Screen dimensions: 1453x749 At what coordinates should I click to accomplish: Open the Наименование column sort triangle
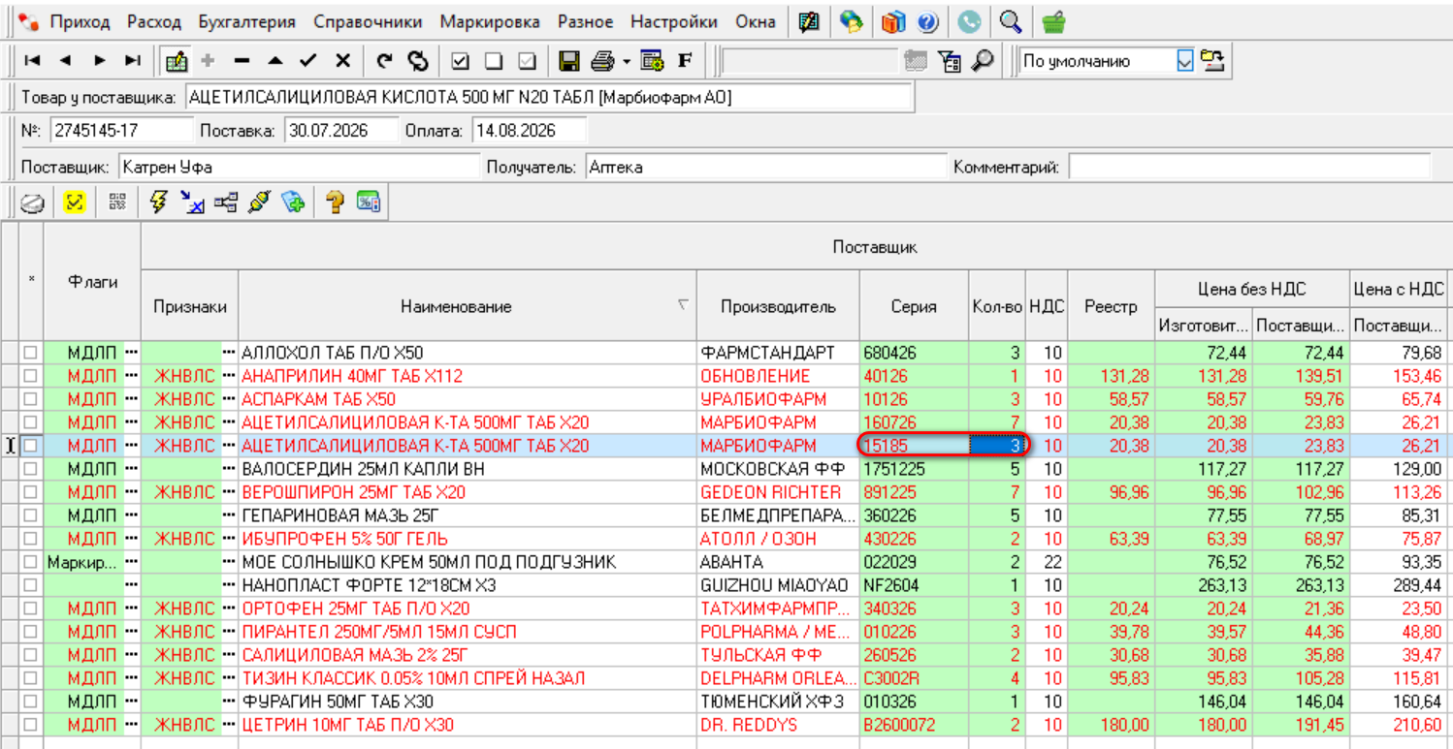point(683,304)
